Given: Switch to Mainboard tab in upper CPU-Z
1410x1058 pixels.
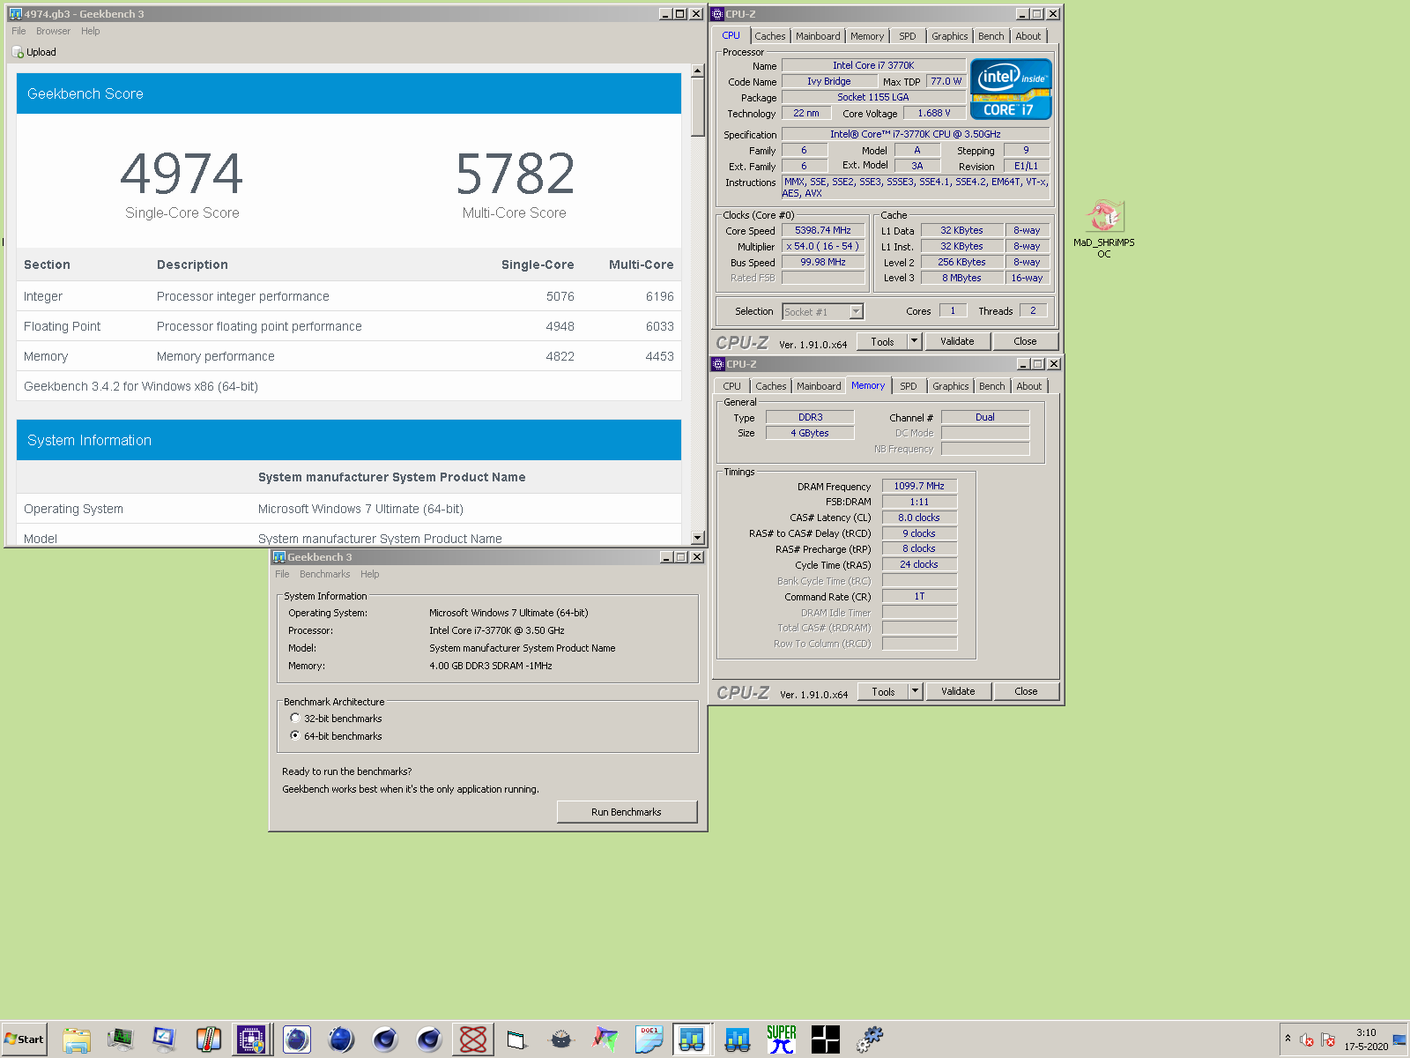Looking at the screenshot, I should tap(818, 36).
